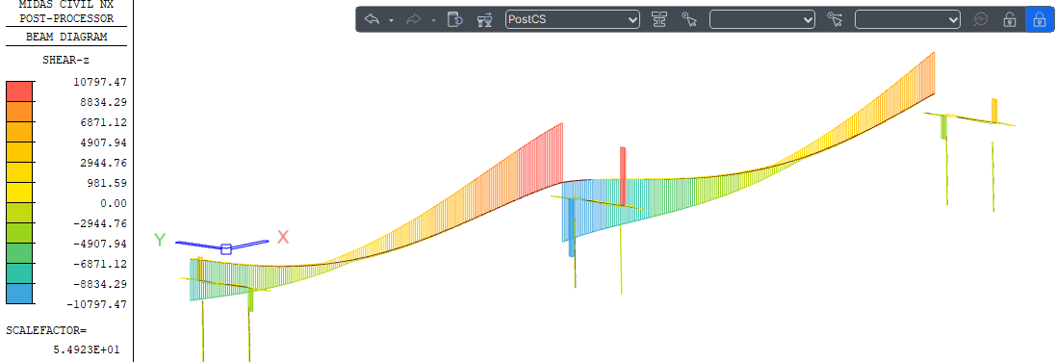Click the greyed-out graph circle icon
This screenshot has height=362, width=1056.
(981, 19)
